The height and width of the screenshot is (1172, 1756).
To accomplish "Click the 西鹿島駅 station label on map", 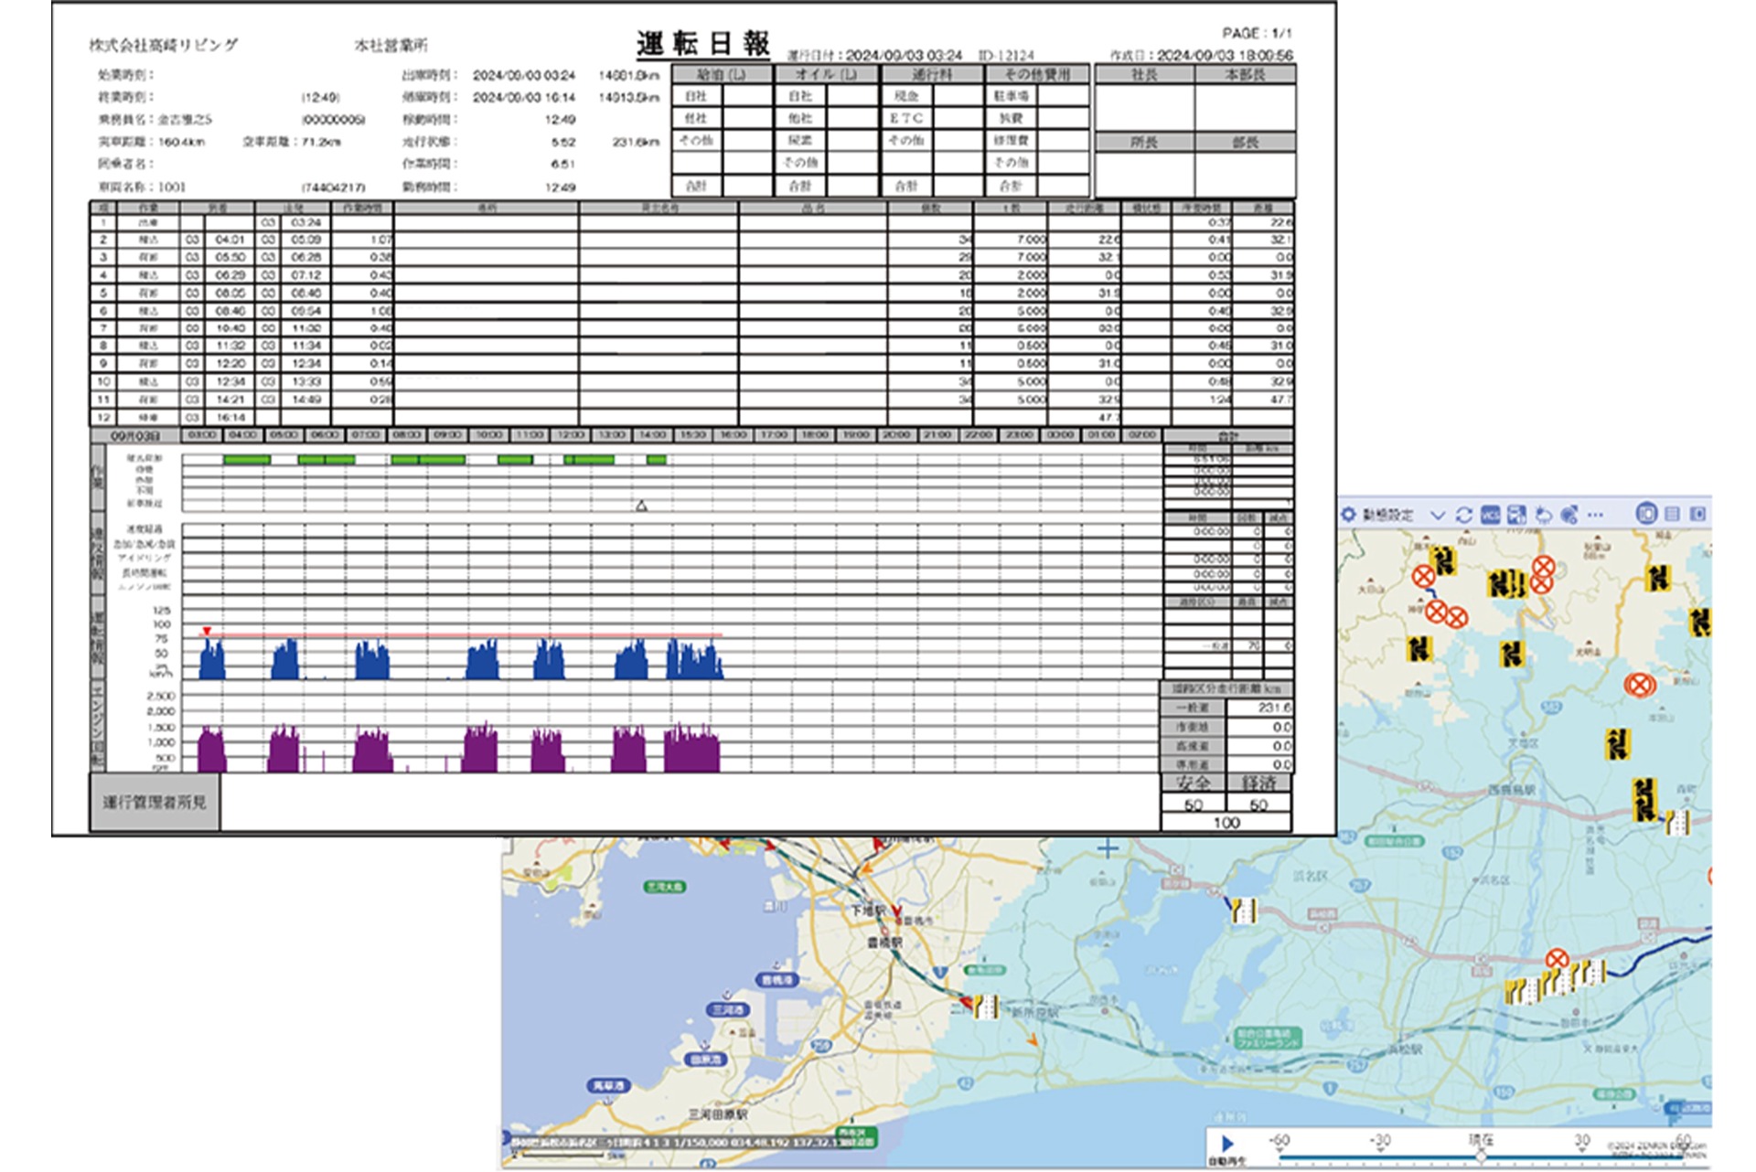I will pyautogui.click(x=1512, y=789).
